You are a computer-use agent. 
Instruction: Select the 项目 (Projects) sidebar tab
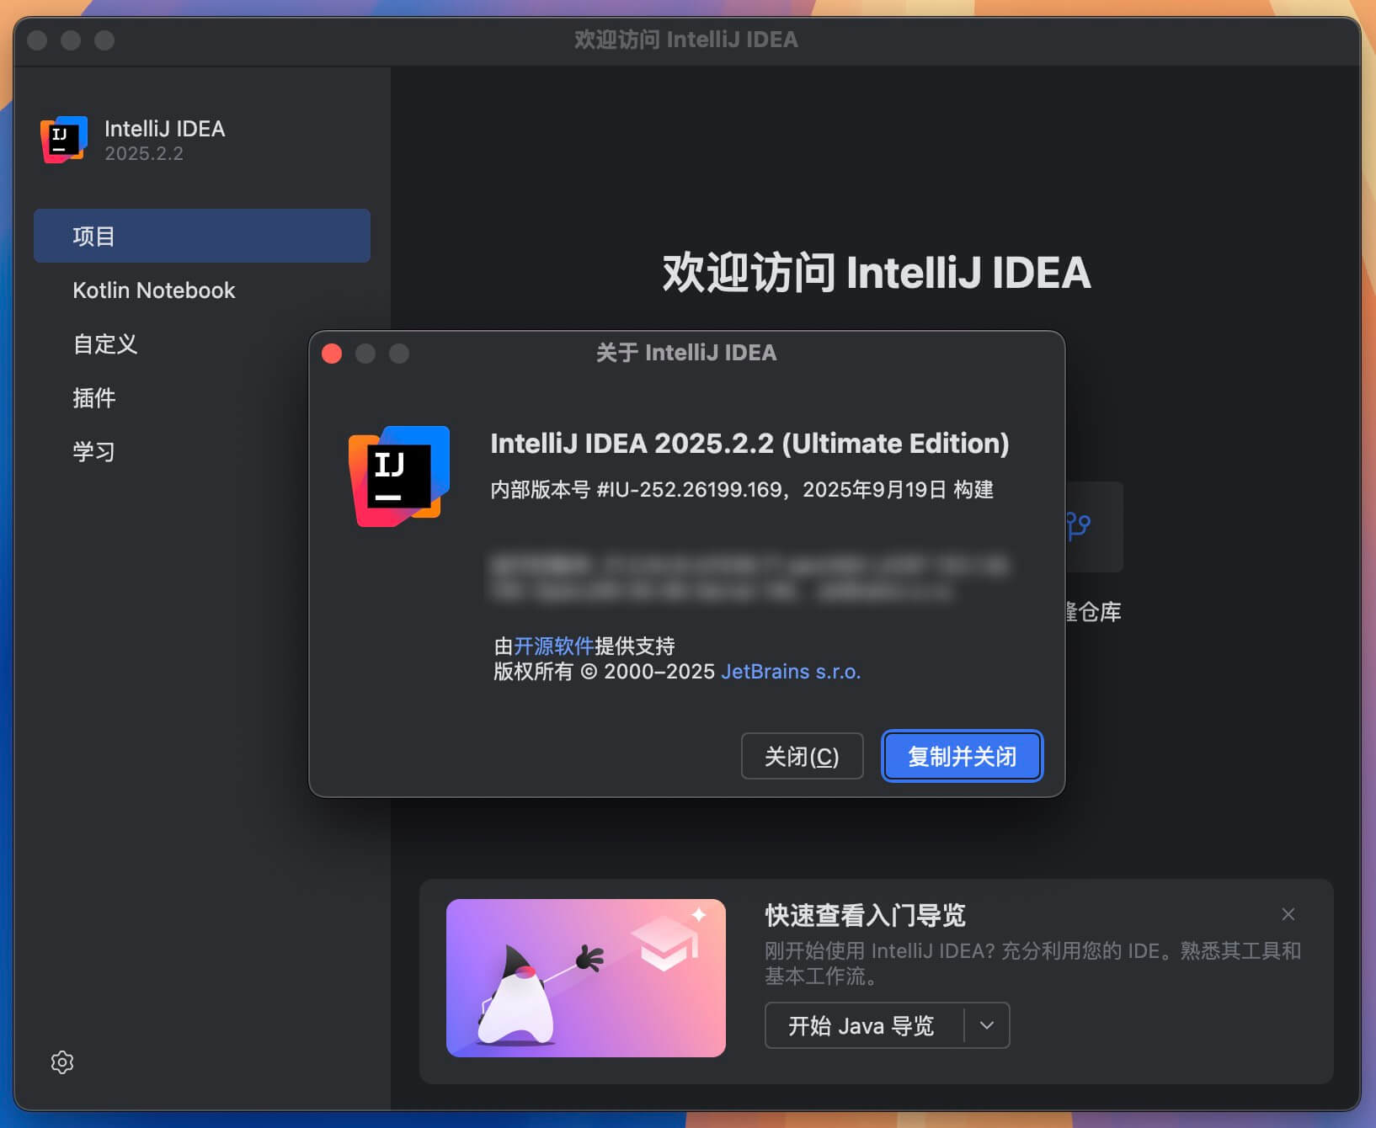tap(201, 236)
